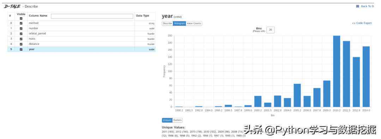The width and height of the screenshot is (381, 139).
Task: Select the distance column row
Action: (81, 44)
